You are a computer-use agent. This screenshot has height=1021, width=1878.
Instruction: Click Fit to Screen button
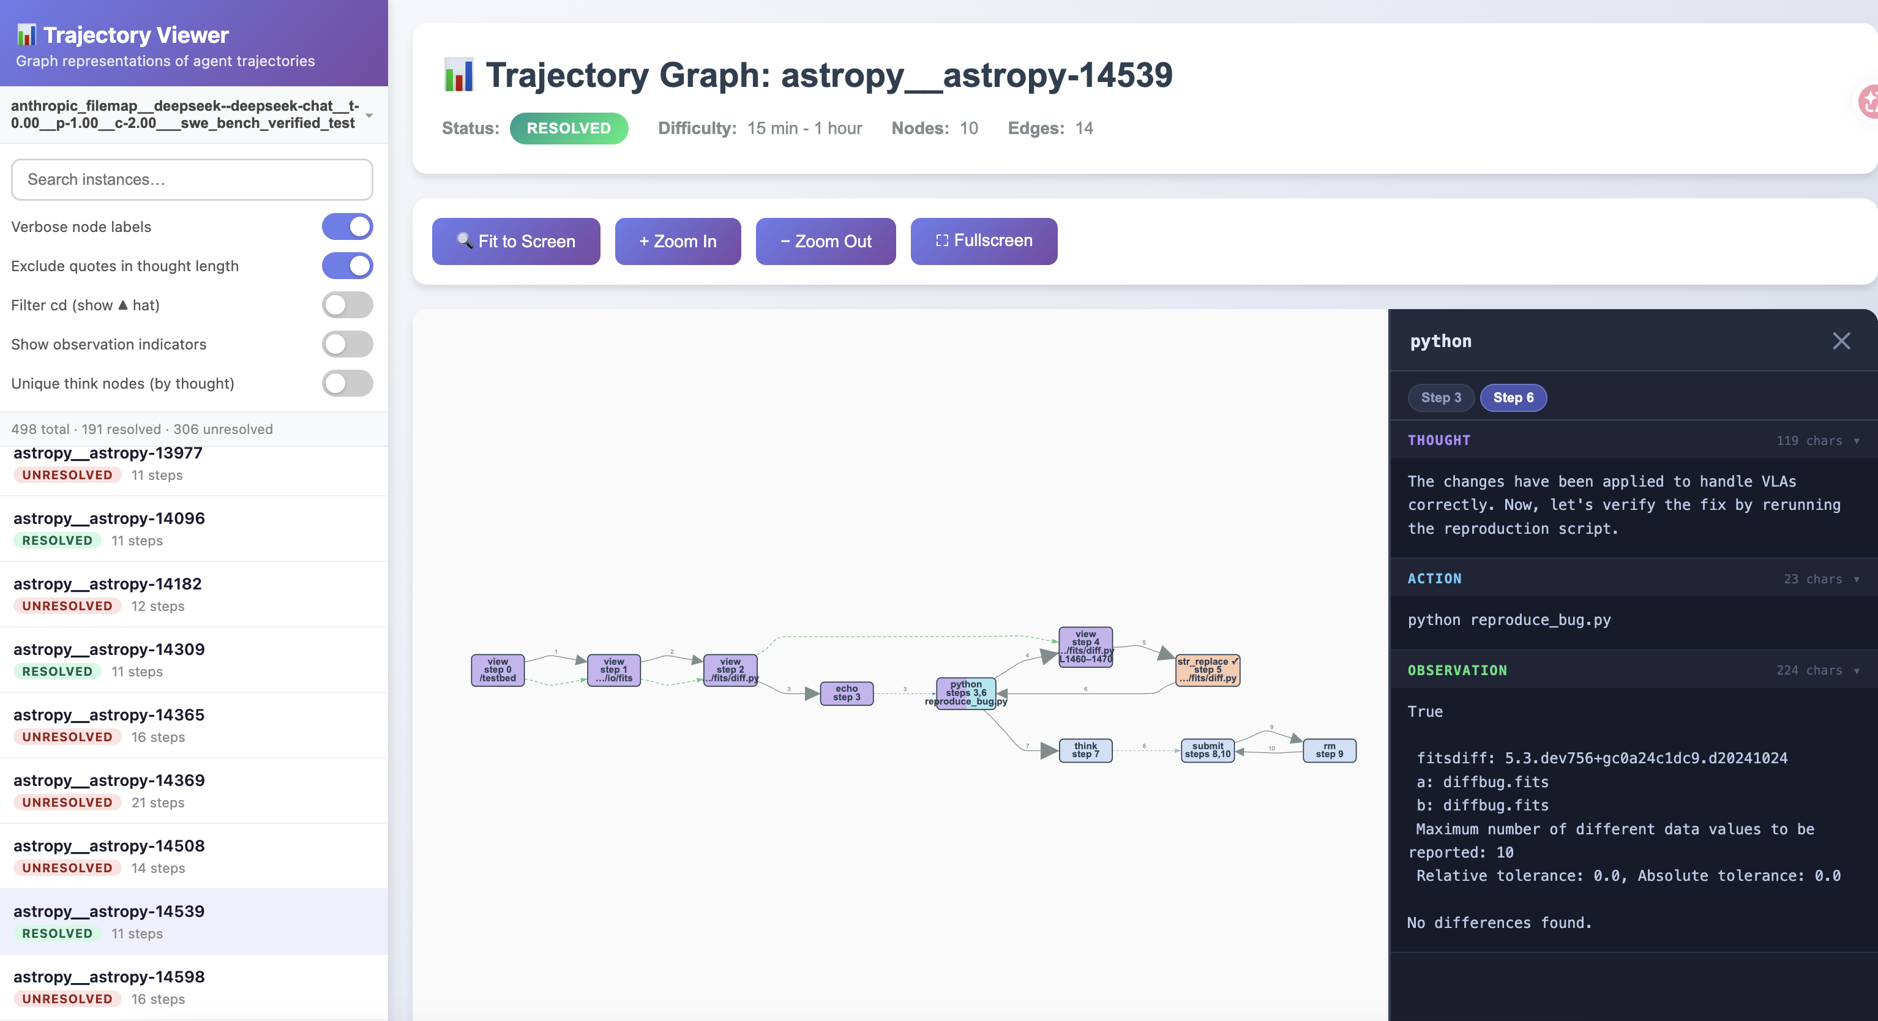[515, 241]
